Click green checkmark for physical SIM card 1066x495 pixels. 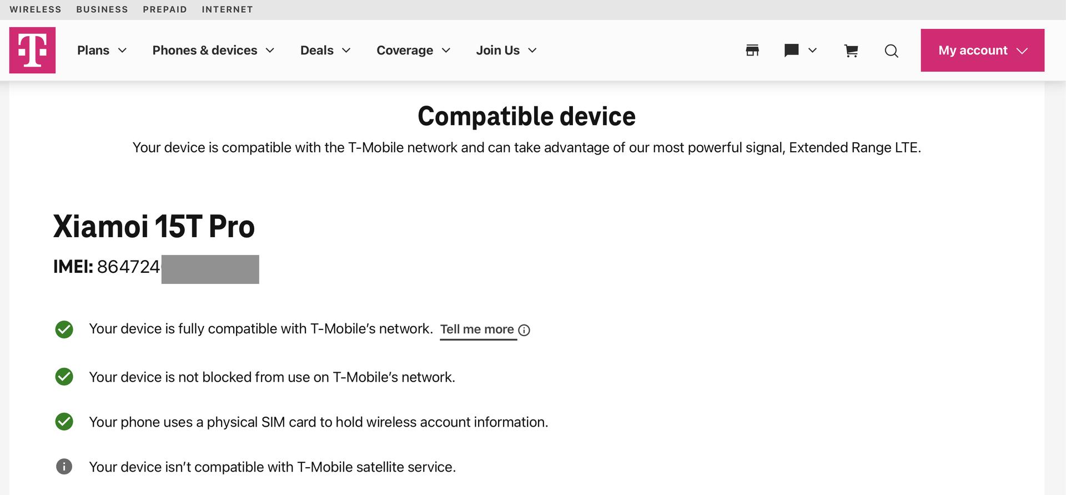click(64, 422)
